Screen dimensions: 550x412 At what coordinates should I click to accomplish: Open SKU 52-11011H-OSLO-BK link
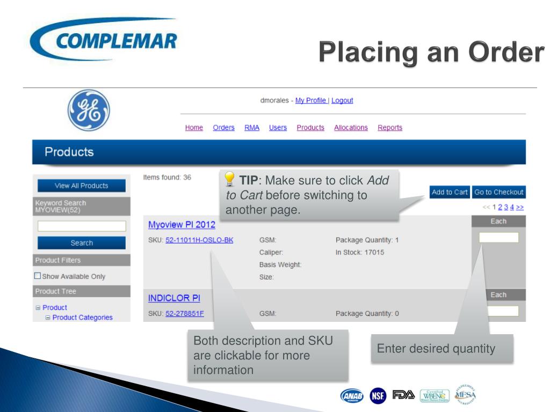pyautogui.click(x=199, y=240)
